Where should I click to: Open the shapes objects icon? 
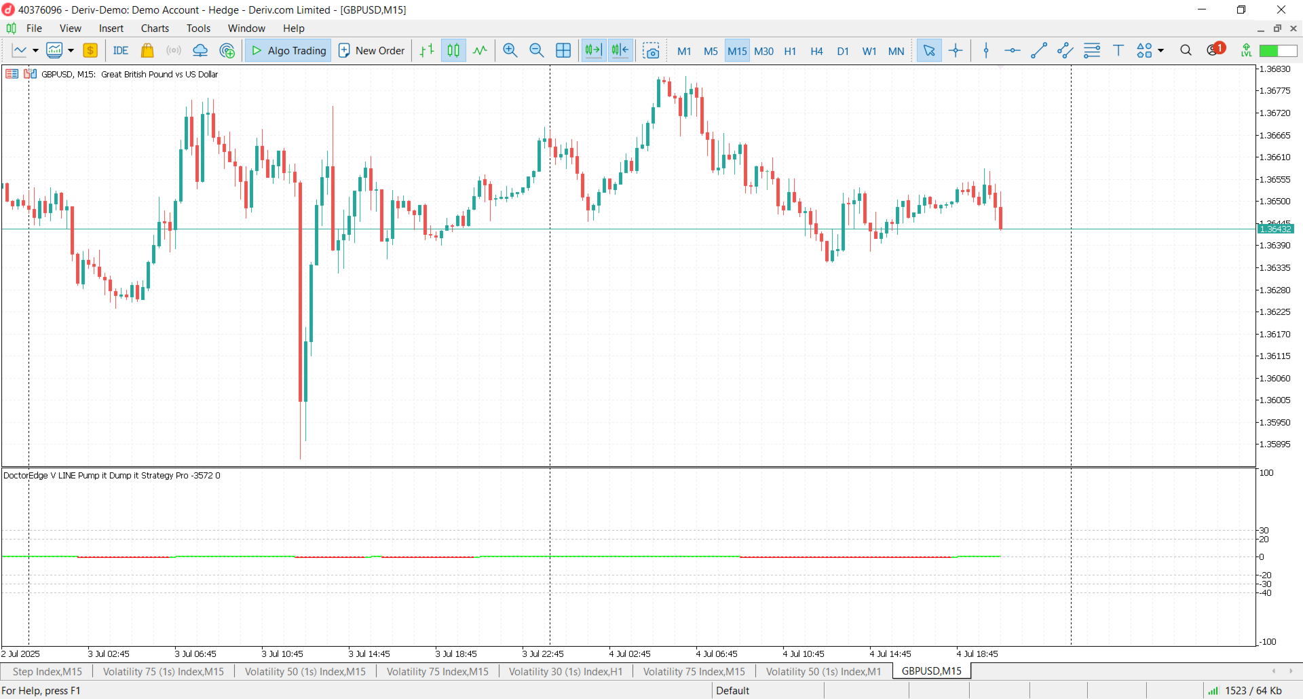click(1145, 50)
